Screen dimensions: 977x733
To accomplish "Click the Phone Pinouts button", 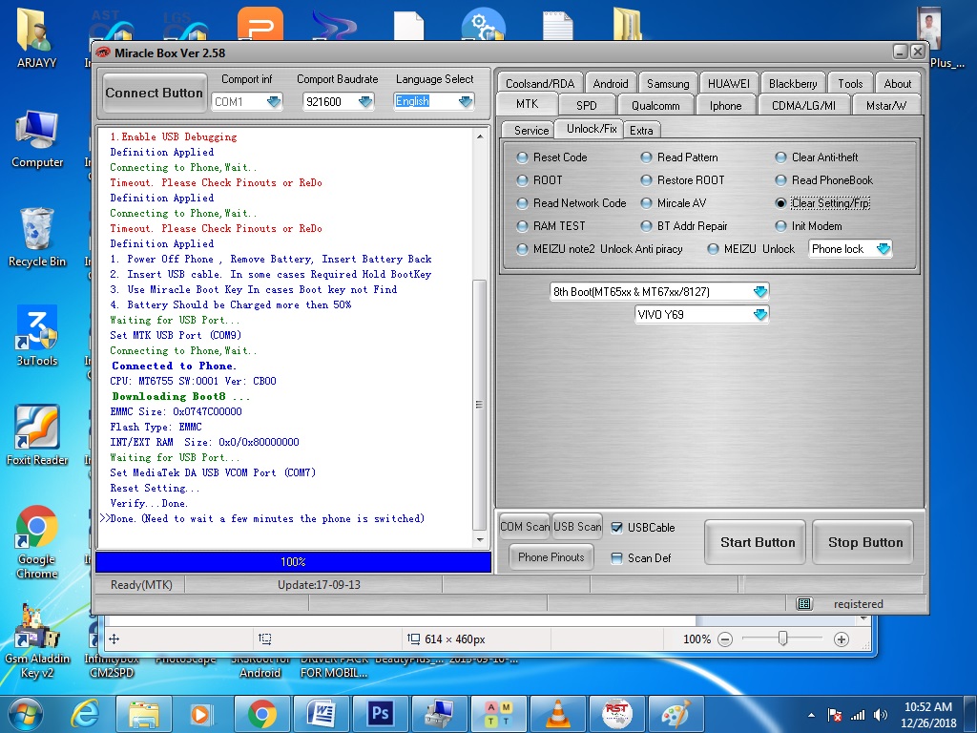I will [x=551, y=557].
